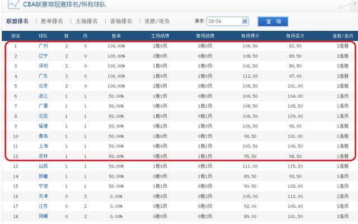Image resolution: width=358 pixels, height=224 pixels.
Task: Open the 新疆 team link
Action: click(43, 176)
